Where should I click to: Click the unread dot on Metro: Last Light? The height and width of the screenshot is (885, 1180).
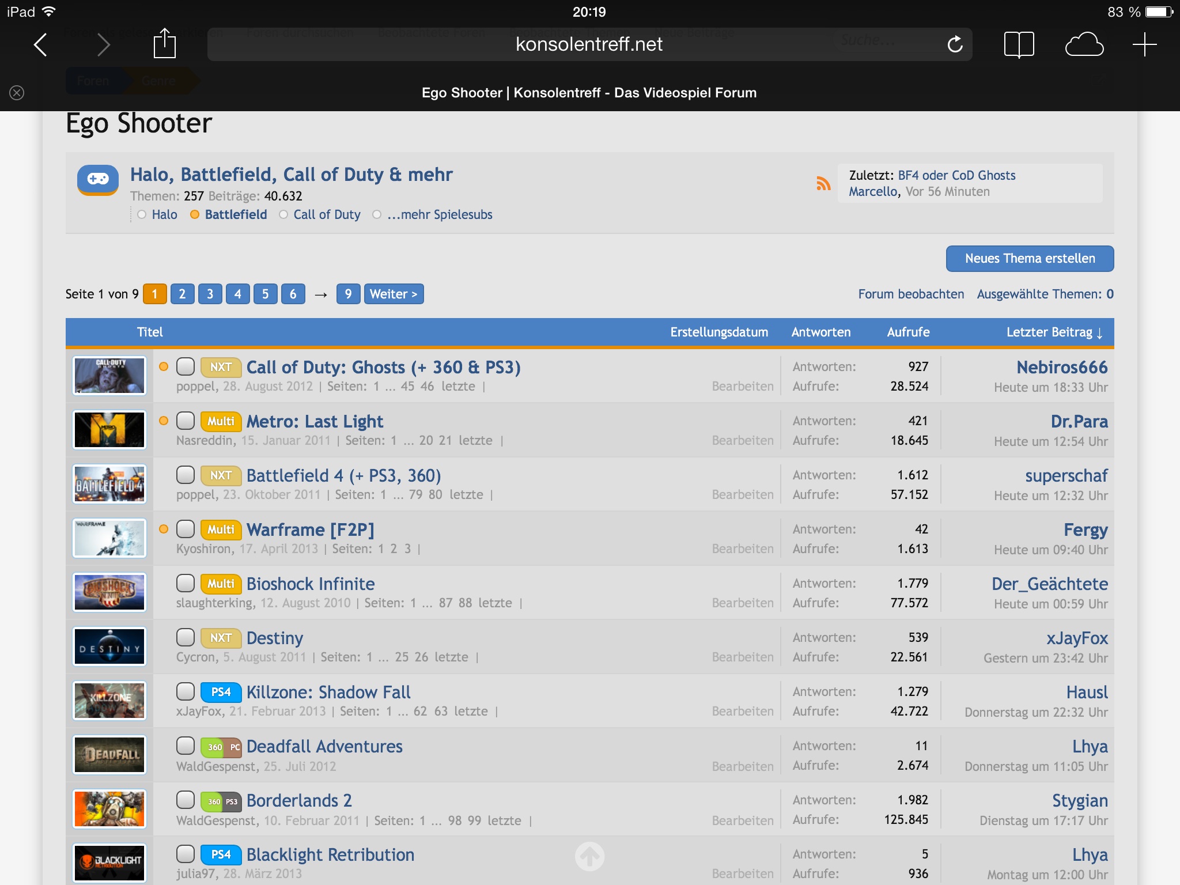(x=164, y=421)
